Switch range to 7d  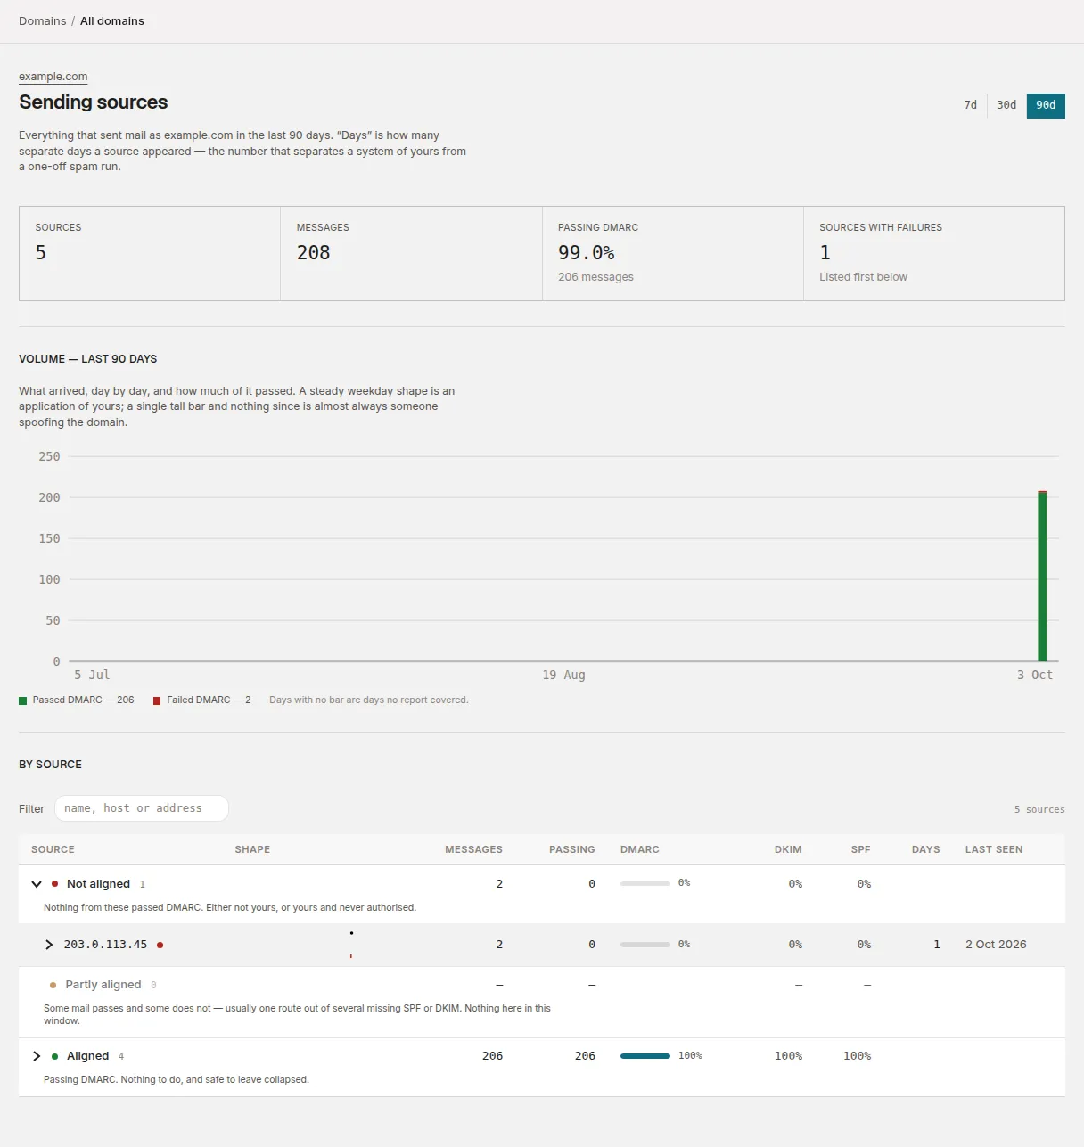970,105
